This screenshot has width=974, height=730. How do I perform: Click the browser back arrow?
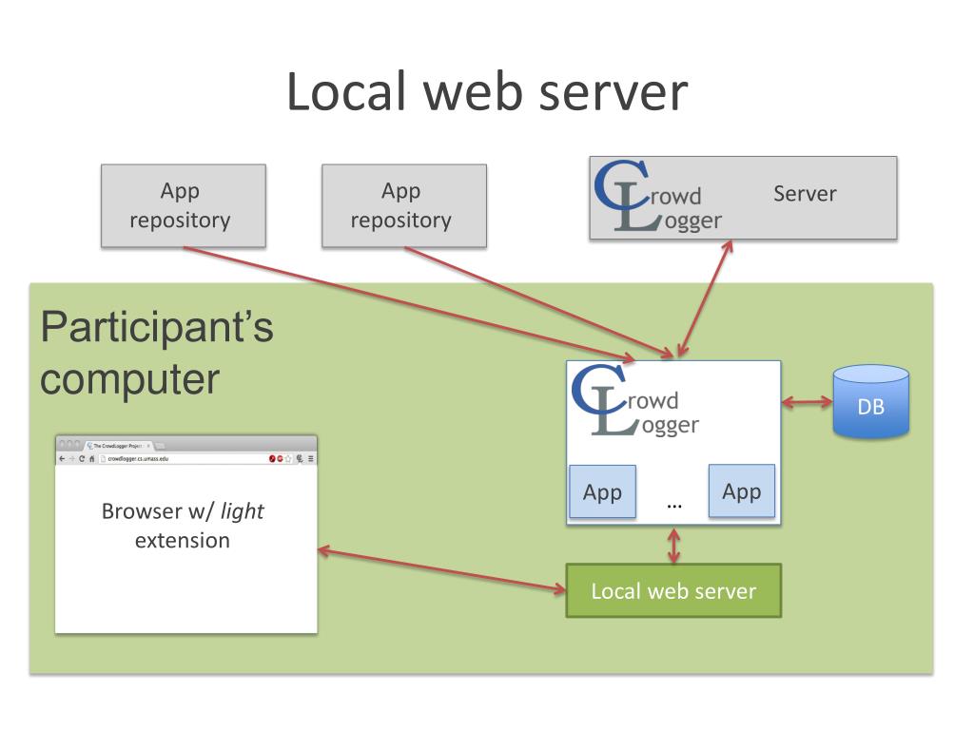62,459
